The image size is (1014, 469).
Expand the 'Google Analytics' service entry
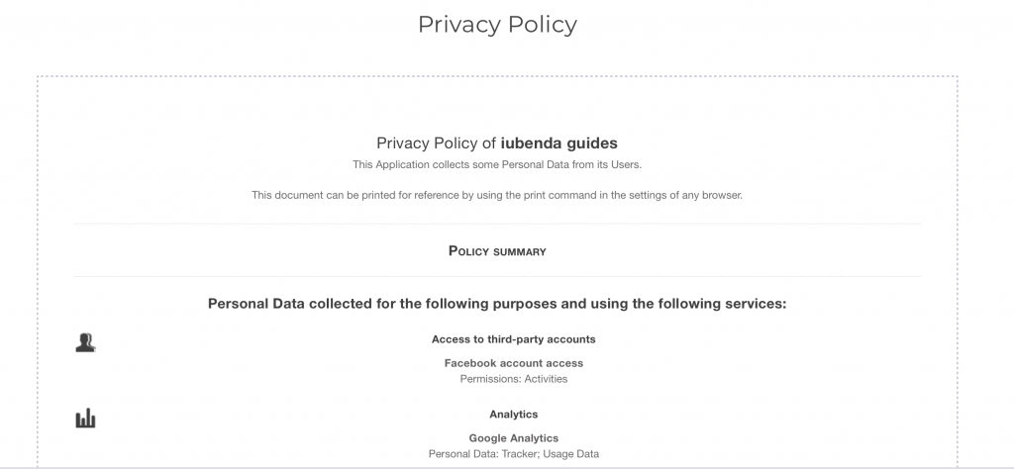pyautogui.click(x=513, y=438)
